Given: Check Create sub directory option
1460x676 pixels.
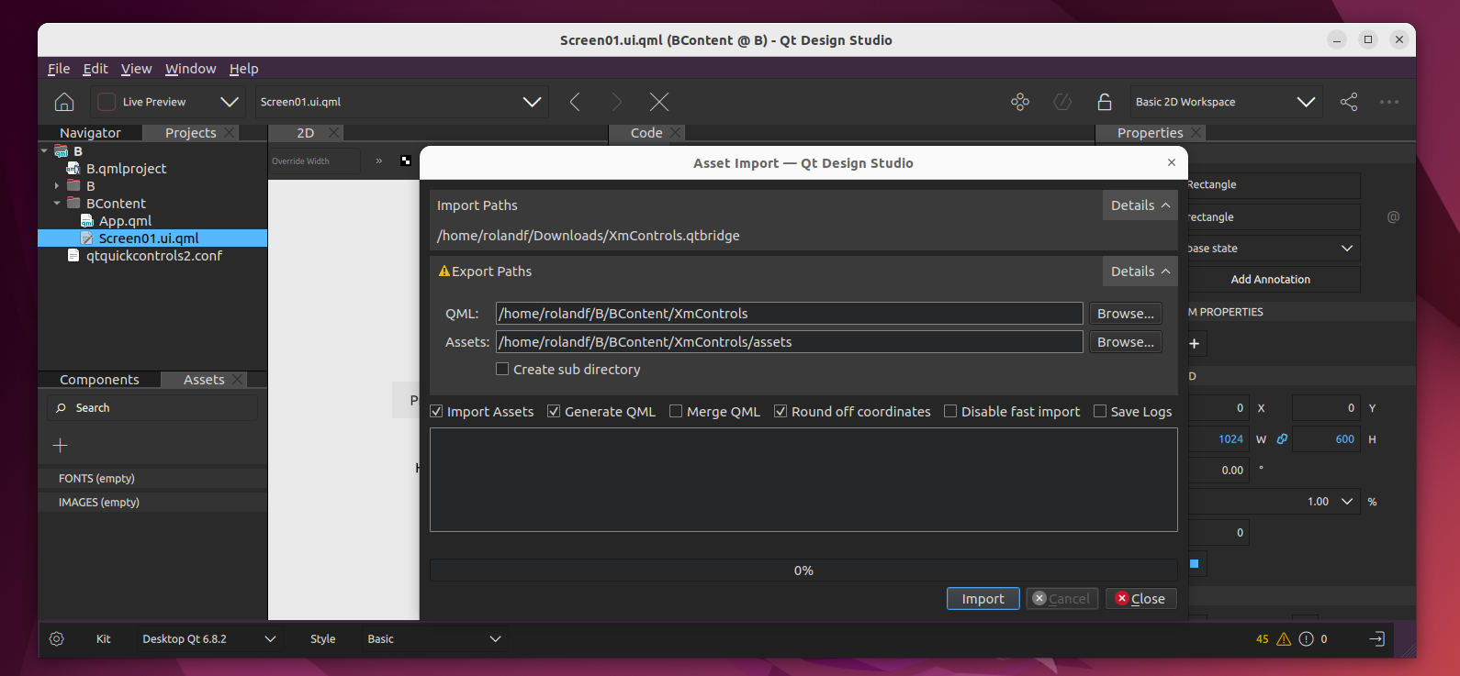Looking at the screenshot, I should (x=502, y=370).
